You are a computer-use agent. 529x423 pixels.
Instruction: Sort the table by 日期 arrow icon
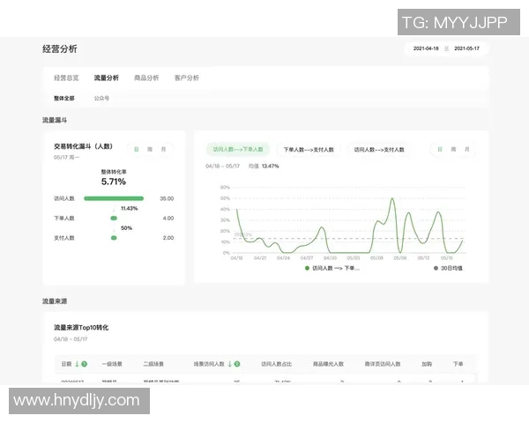click(x=77, y=363)
